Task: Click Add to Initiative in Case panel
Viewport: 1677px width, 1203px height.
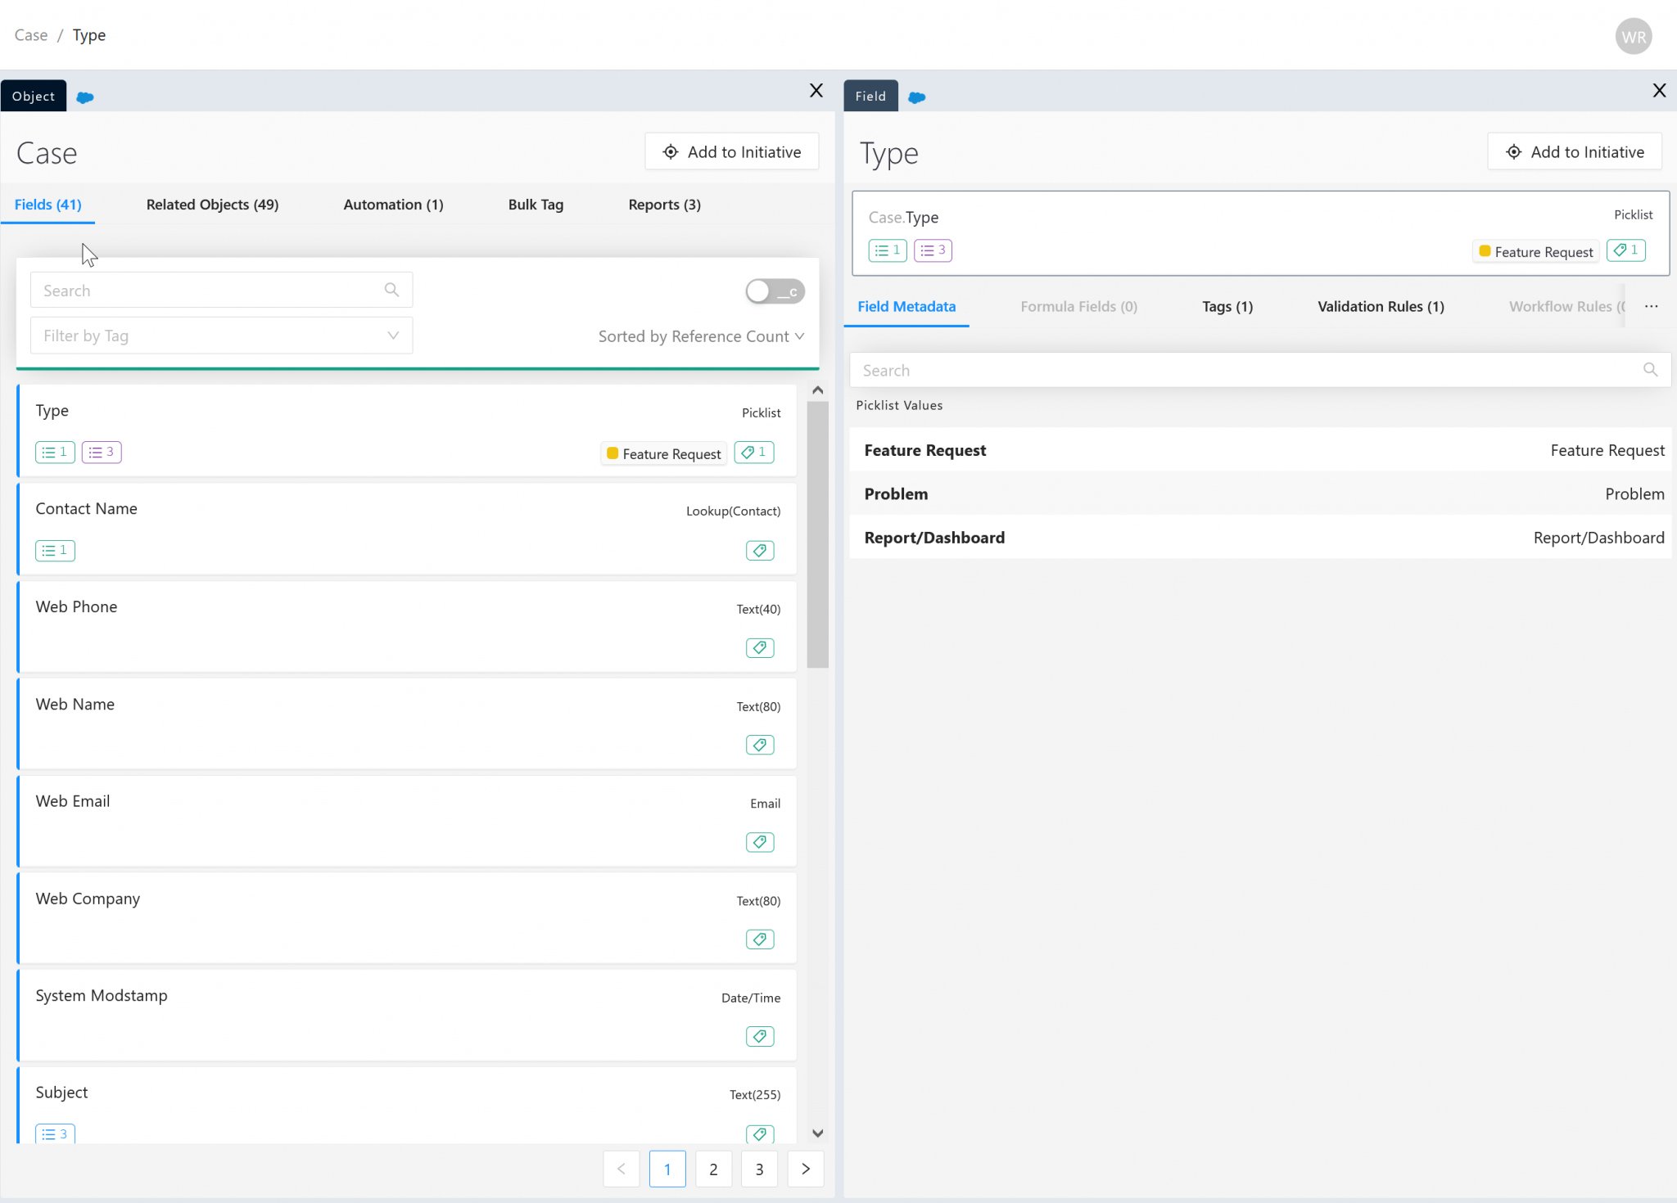Action: point(731,152)
